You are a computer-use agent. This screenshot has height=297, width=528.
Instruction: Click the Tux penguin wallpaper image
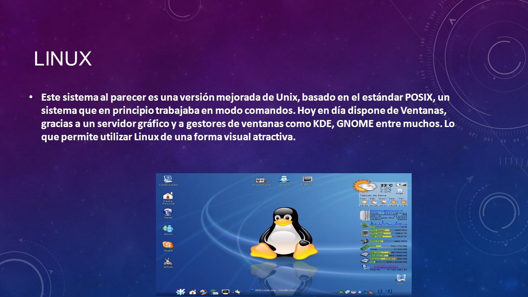(x=284, y=234)
